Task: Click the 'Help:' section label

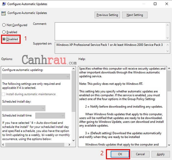Action: pyautogui.click(x=82, y=59)
